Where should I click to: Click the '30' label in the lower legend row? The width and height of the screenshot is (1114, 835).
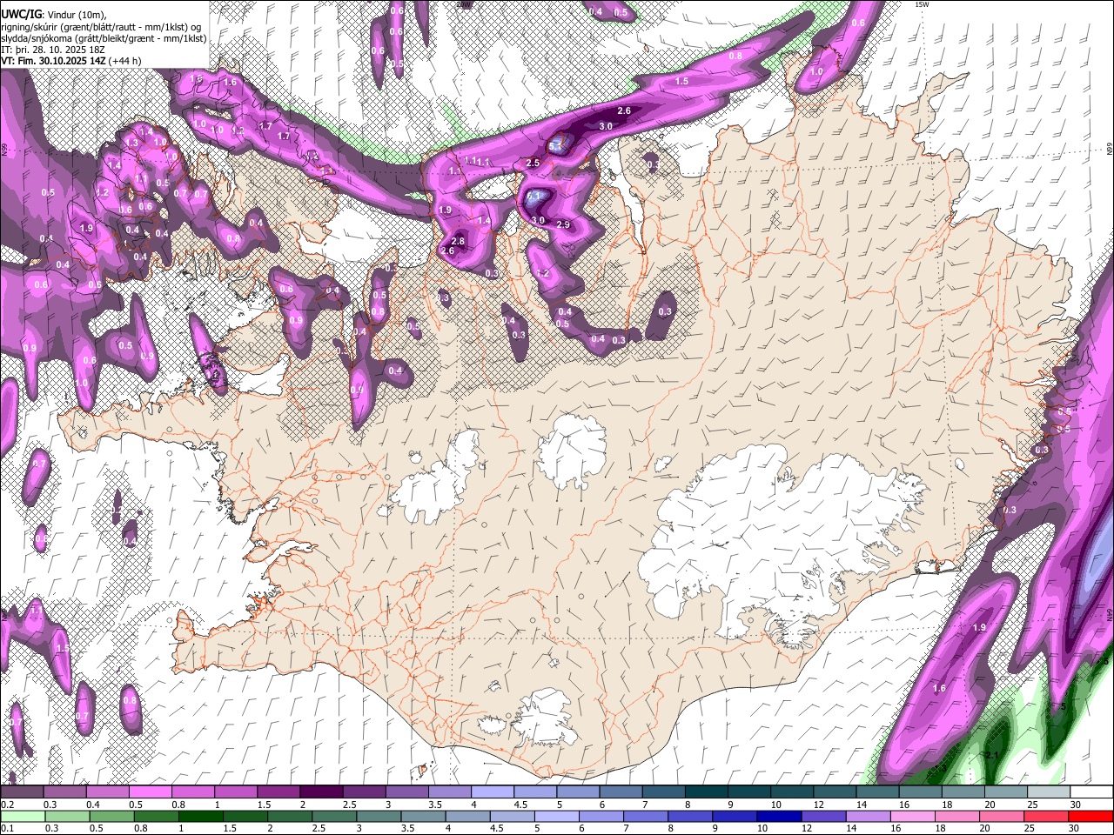click(x=1076, y=828)
